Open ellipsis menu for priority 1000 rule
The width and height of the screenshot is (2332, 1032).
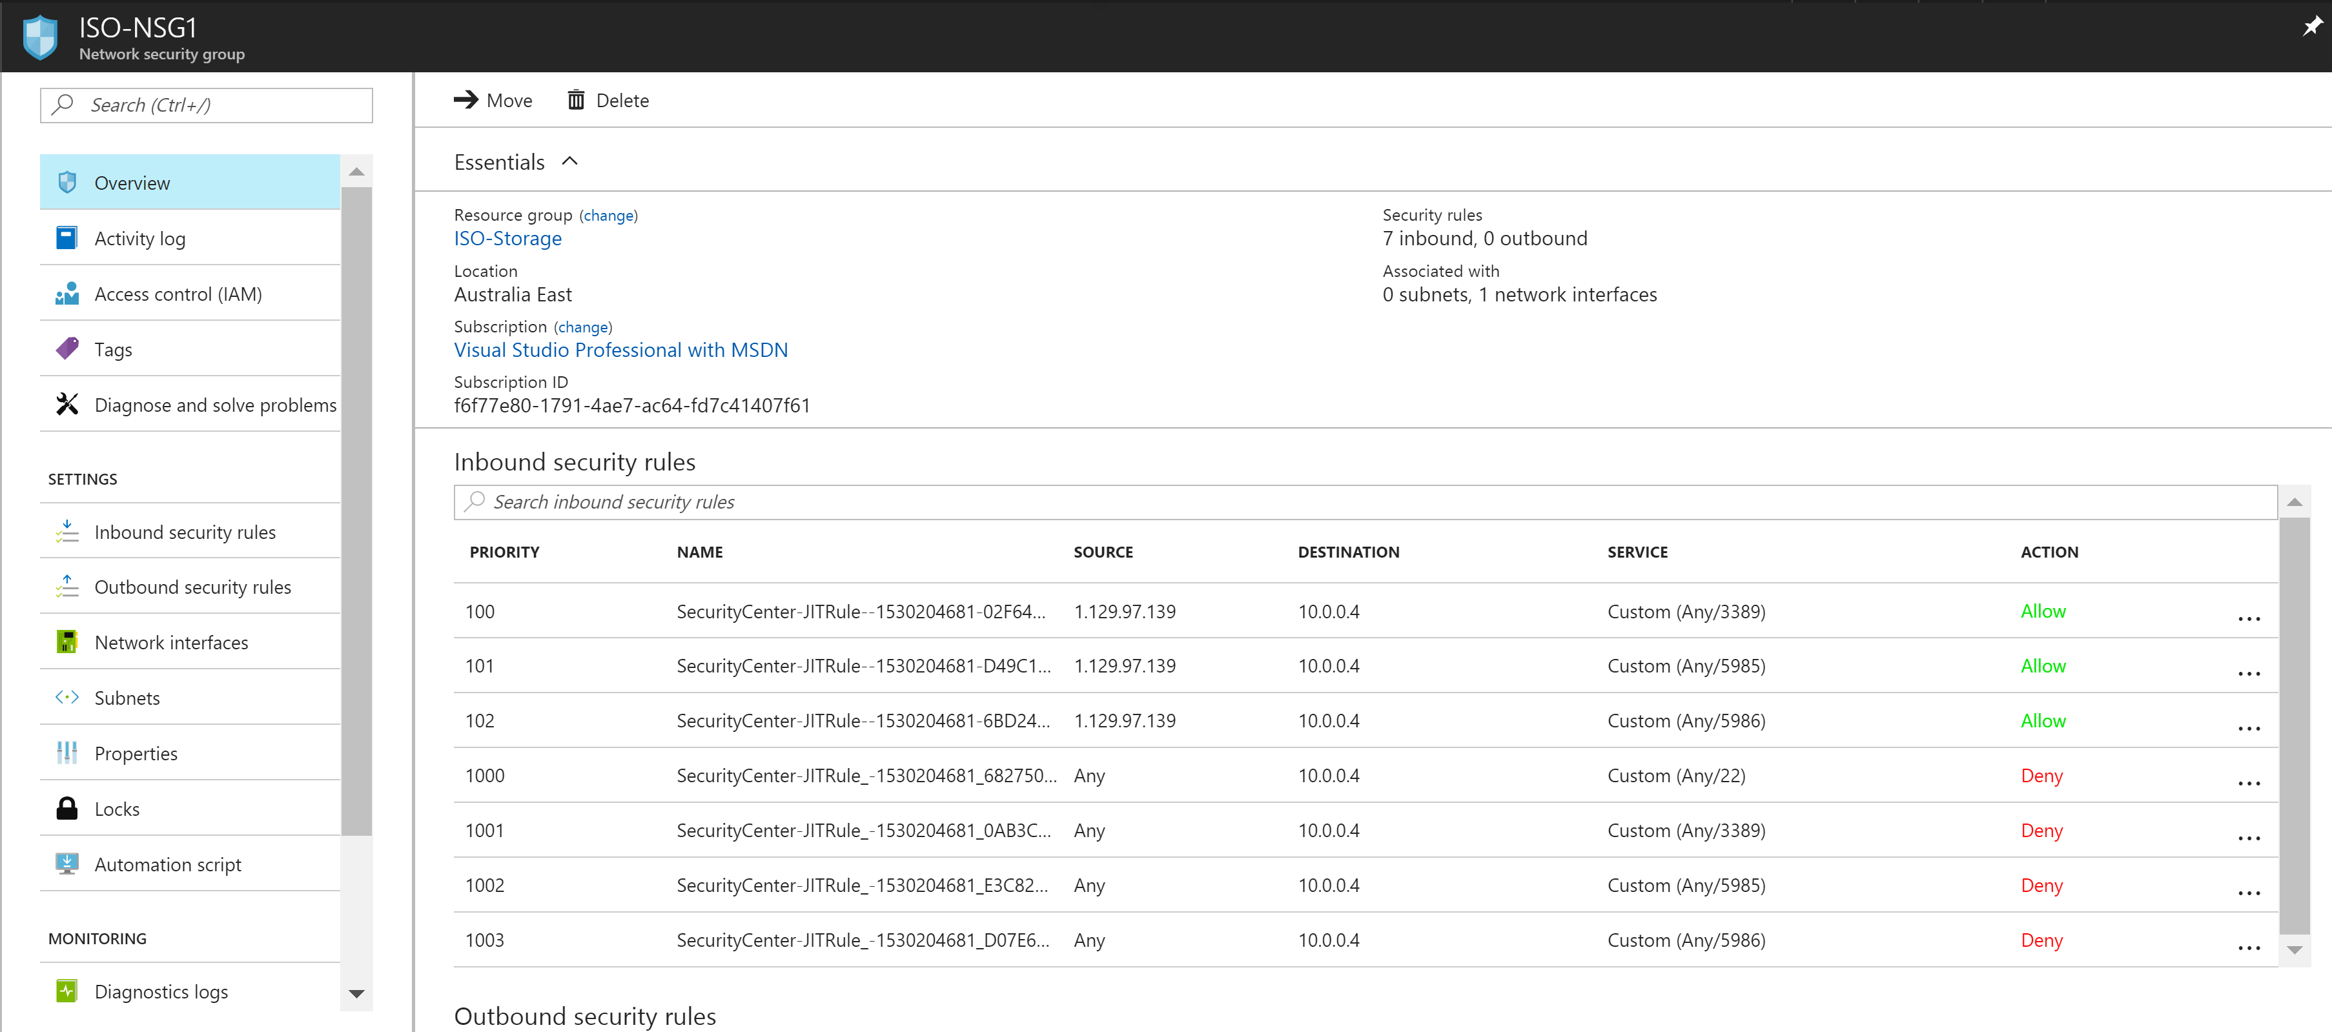coord(2249,783)
